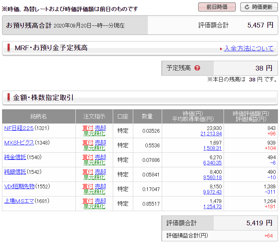Click the 銘柄名 column header
Viewport: 280px width, 244px height.
pyautogui.click(x=39, y=116)
